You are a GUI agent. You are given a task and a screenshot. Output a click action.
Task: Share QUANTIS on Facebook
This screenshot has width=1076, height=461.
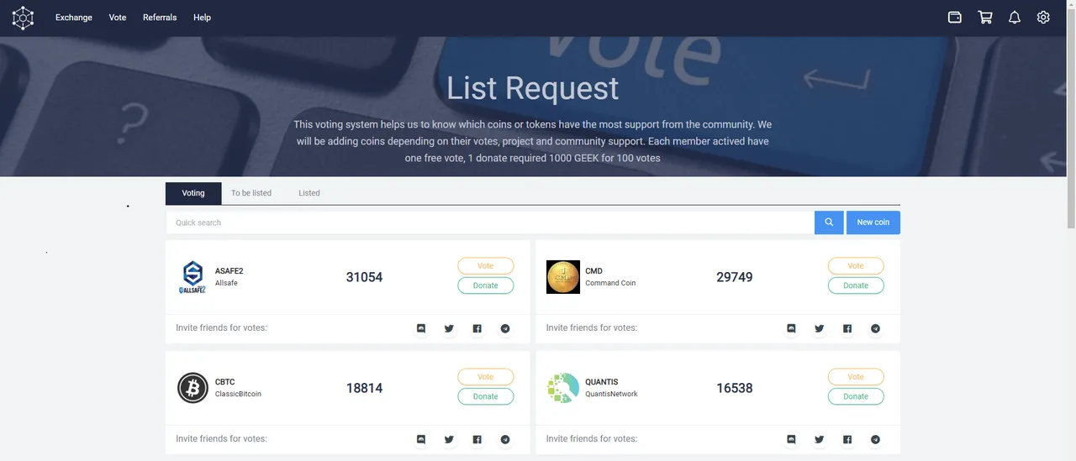[847, 439]
